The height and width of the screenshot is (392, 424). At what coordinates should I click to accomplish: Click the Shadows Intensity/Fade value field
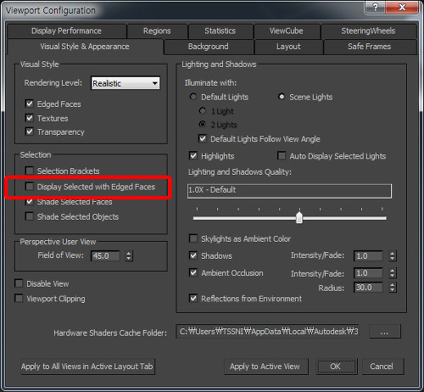[368, 256]
